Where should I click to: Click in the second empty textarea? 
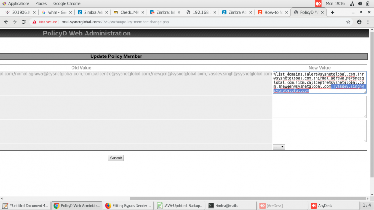pos(319,107)
